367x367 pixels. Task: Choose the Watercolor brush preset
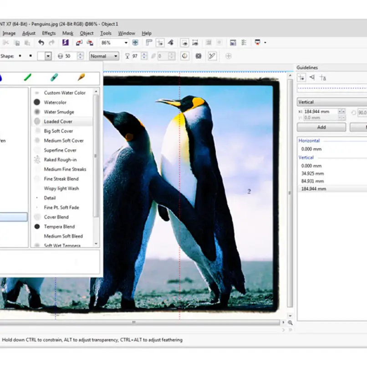click(55, 102)
